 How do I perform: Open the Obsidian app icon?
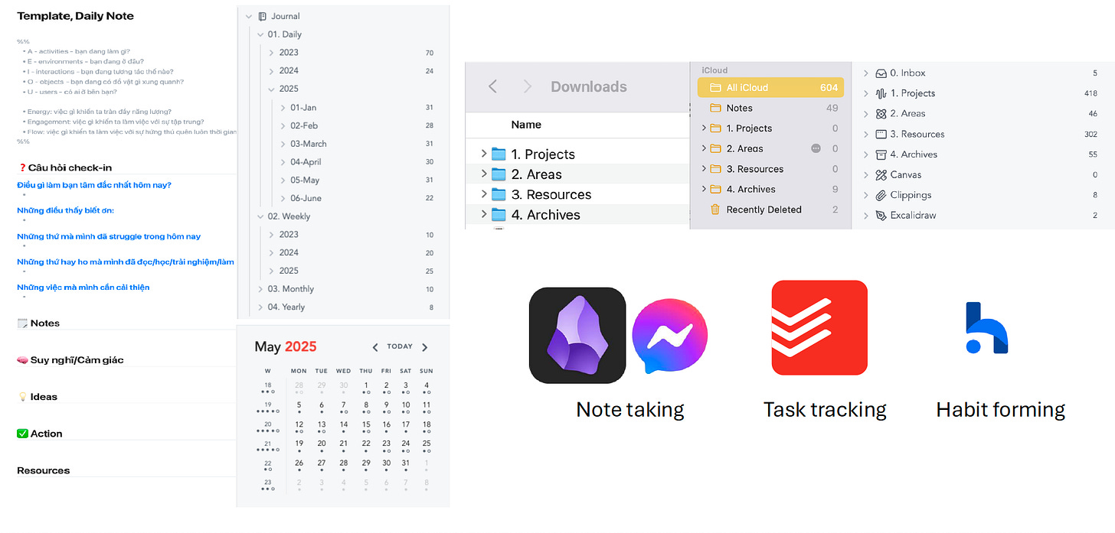click(x=577, y=335)
